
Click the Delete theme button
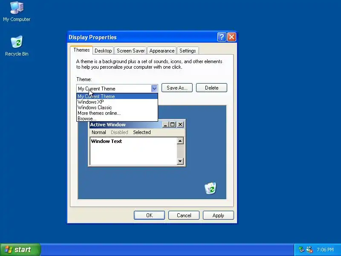(211, 88)
